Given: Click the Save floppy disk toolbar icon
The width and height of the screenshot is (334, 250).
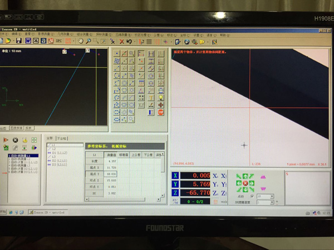Looking at the screenshot, I should [x=19, y=41].
